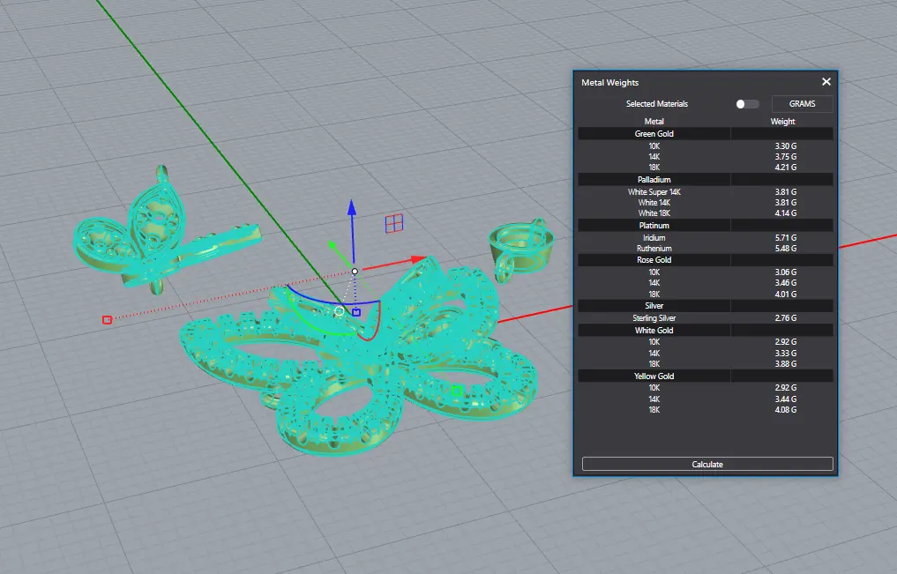The width and height of the screenshot is (897, 574).
Task: Click the blue Z-axis gumball arrow
Action: point(352,207)
